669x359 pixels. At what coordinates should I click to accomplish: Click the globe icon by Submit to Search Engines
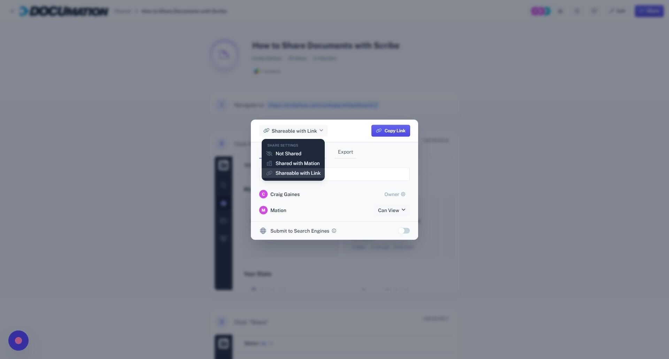pyautogui.click(x=263, y=231)
